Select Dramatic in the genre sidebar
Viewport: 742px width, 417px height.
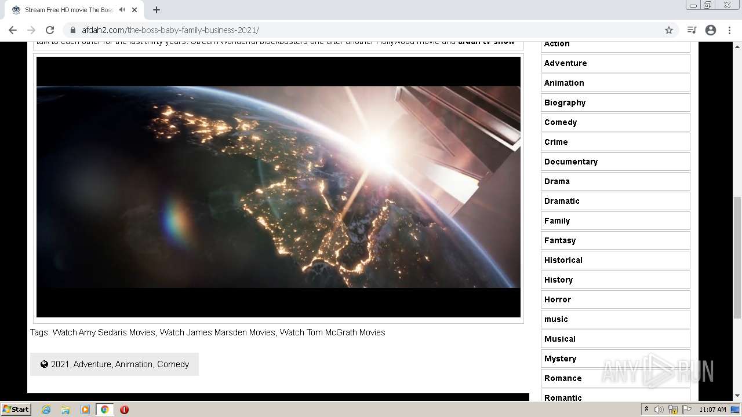pos(615,201)
